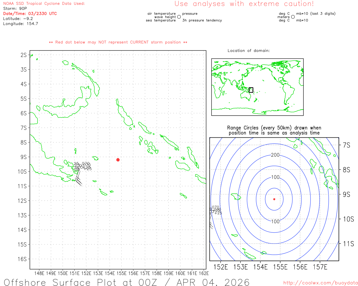Click the Longitude: 154.7 text
This screenshot has height=286, width=358.
(20, 24)
